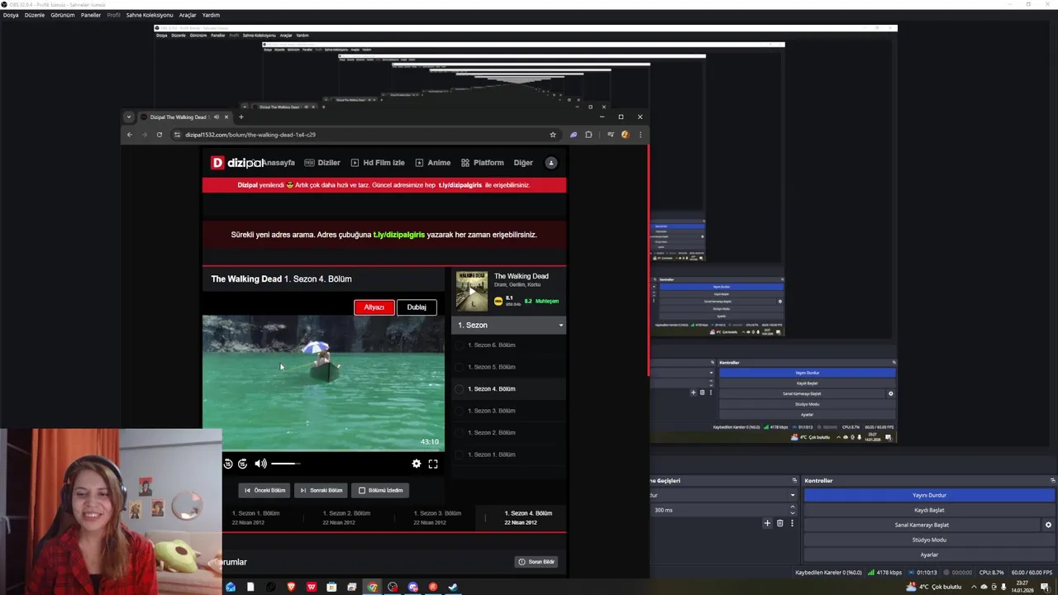Start recording with Kaydı Başlat

click(929, 510)
